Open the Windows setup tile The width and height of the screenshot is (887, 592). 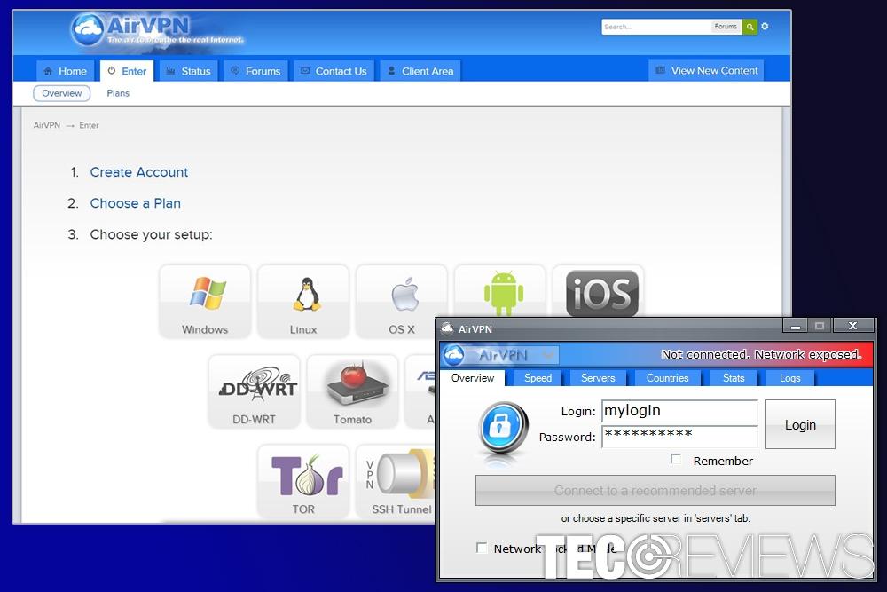pos(205,302)
